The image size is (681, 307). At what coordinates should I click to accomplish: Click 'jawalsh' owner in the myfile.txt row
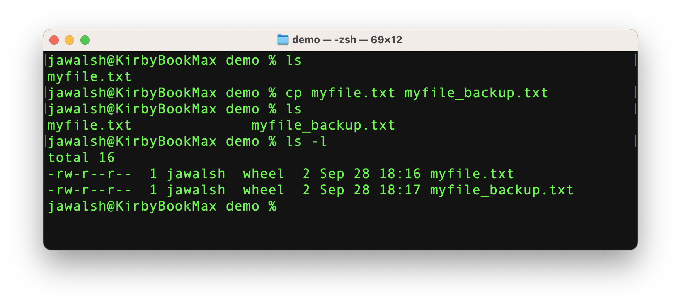196,174
